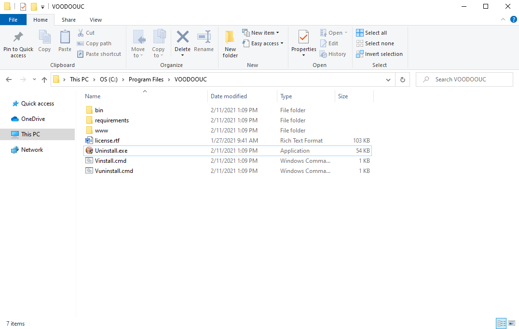
Task: Switch to the View ribbon tab
Action: (x=96, y=20)
